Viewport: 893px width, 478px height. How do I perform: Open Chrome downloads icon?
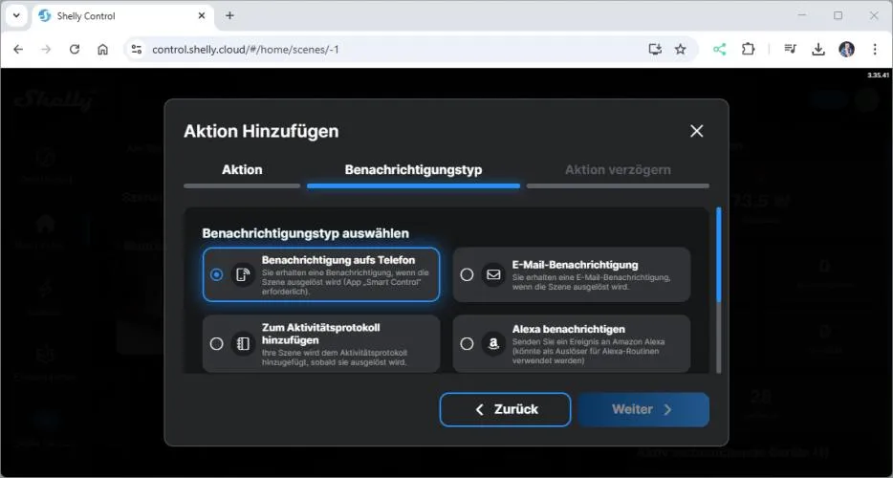tap(818, 49)
